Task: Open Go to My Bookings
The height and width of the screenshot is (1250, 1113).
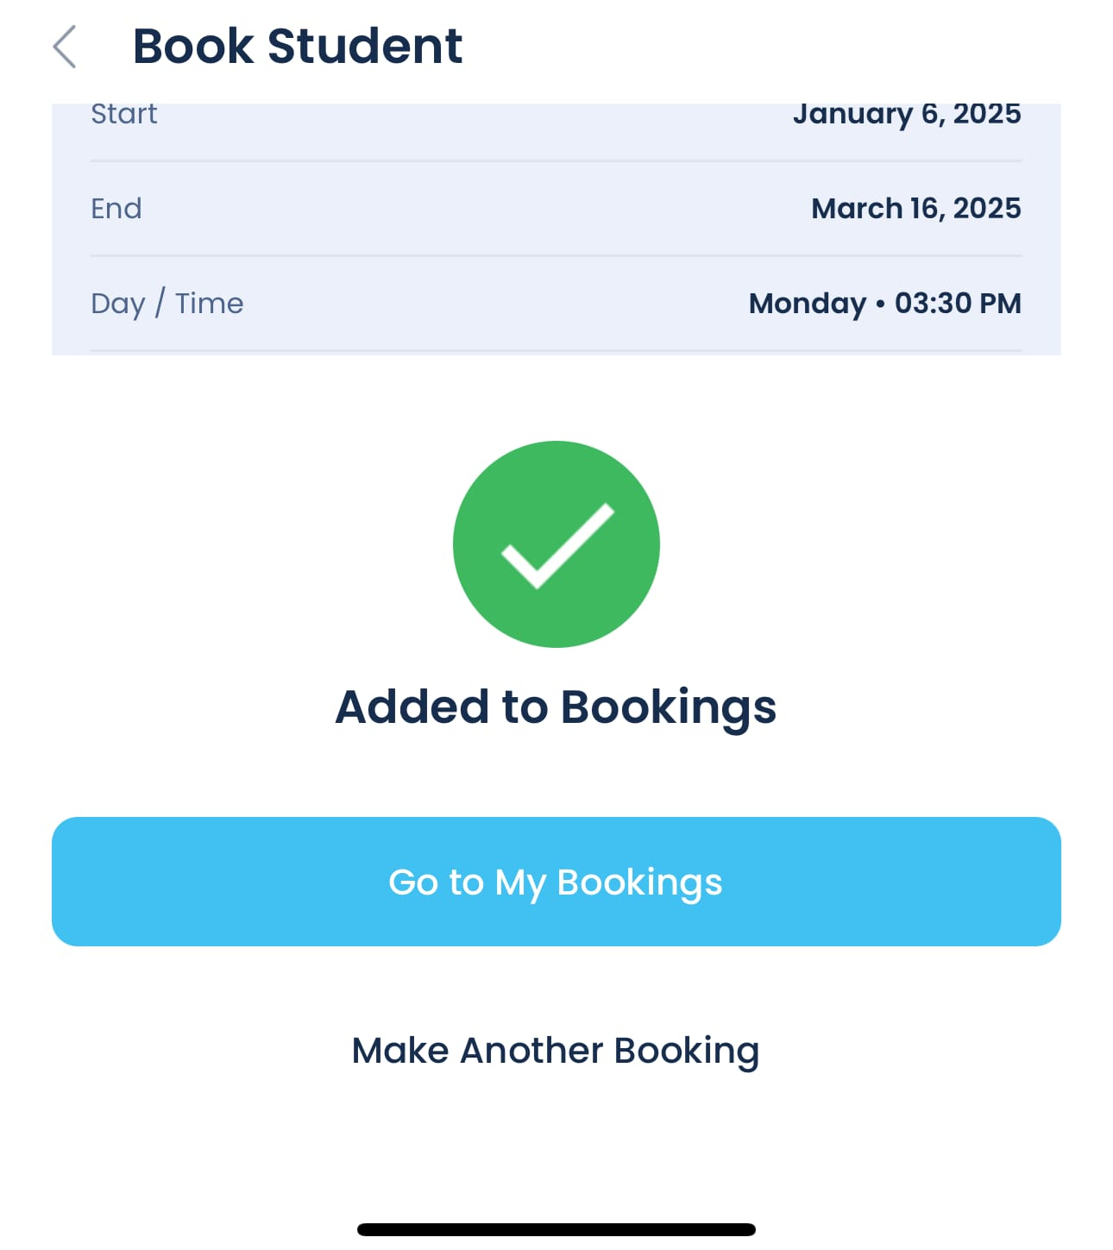Action: pos(556,882)
